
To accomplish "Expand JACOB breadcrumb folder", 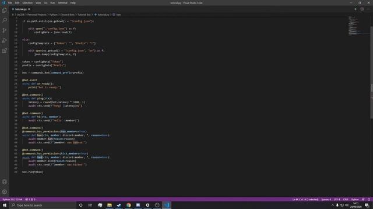I will point(21,15).
